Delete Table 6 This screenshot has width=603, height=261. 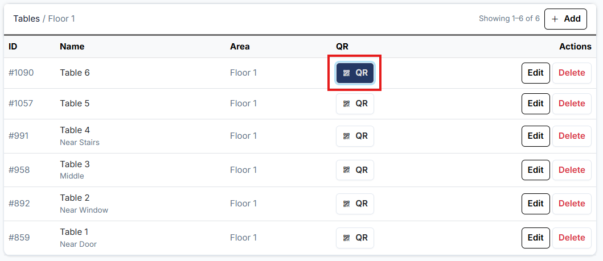point(572,73)
